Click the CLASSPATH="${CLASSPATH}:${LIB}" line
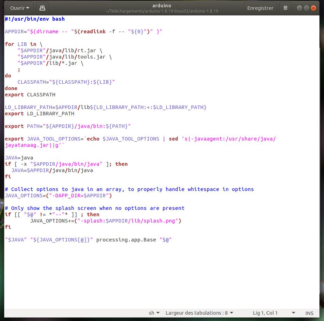Screen dimensions: 324x321 click(66, 82)
